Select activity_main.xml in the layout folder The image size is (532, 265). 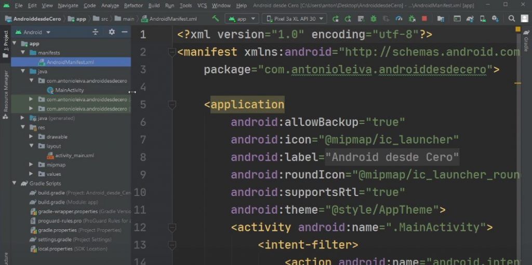74,156
